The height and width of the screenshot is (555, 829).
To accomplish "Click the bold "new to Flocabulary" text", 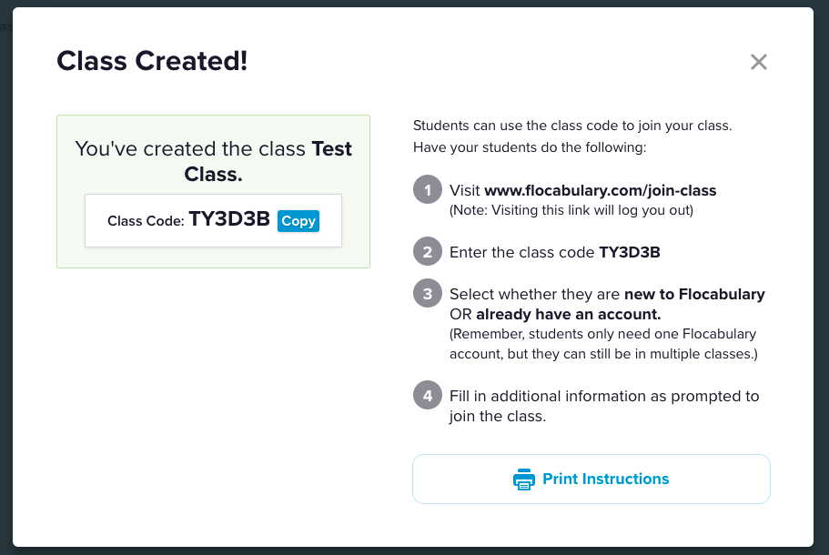I will [x=694, y=295].
